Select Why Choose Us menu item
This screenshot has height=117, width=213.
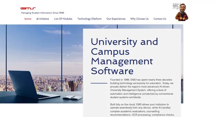pos(139,19)
